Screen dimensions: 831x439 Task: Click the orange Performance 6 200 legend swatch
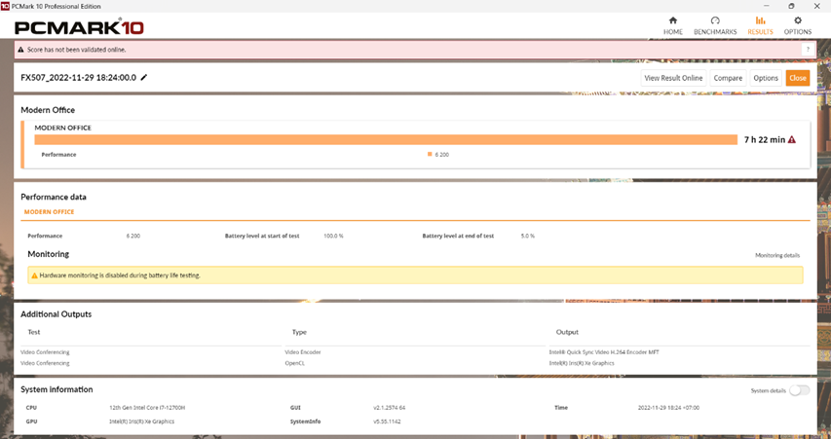pyautogui.click(x=430, y=154)
